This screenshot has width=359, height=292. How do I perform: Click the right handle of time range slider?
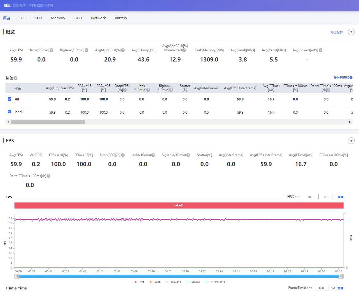tap(341, 277)
